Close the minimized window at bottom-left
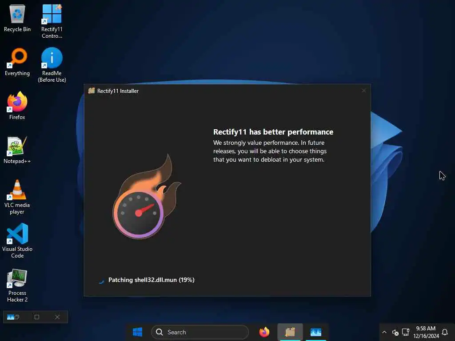Image resolution: width=455 pixels, height=341 pixels. 57,317
